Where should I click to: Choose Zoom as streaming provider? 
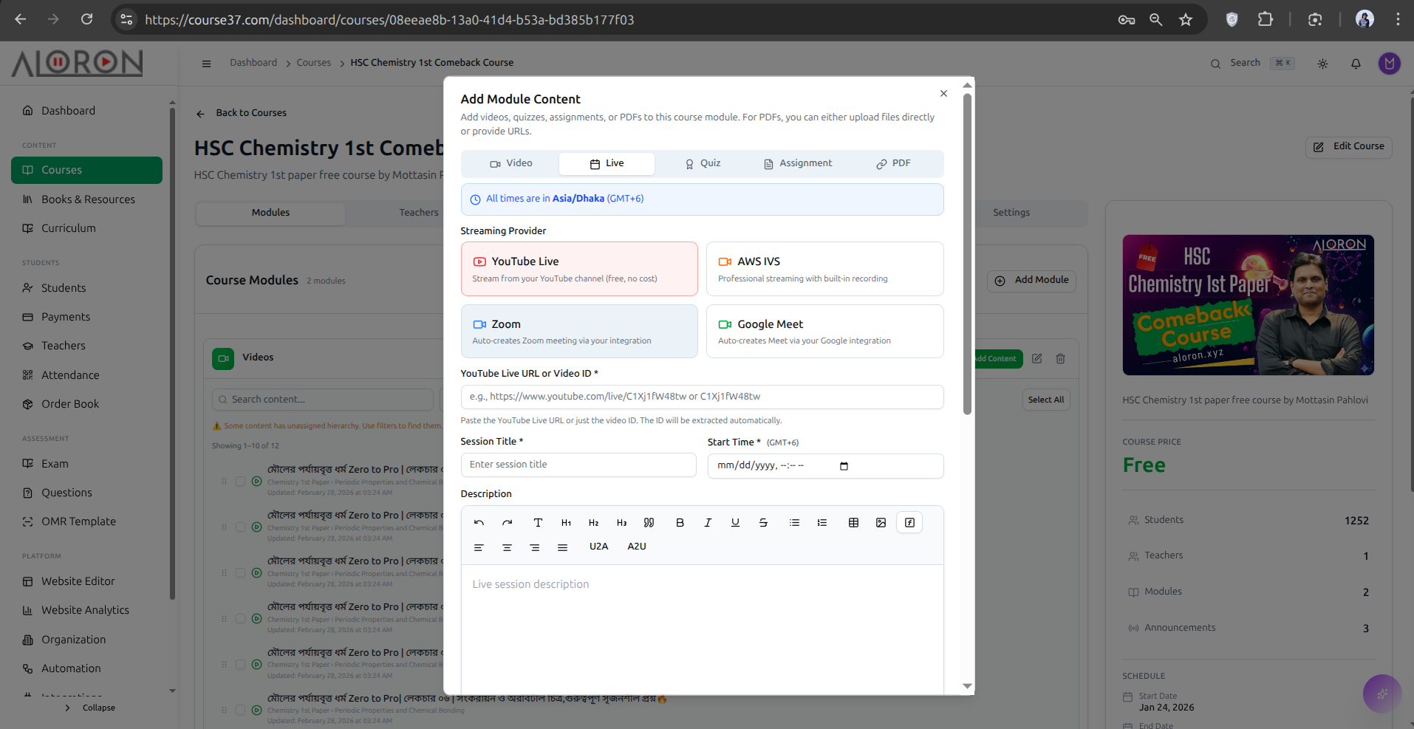coord(579,332)
